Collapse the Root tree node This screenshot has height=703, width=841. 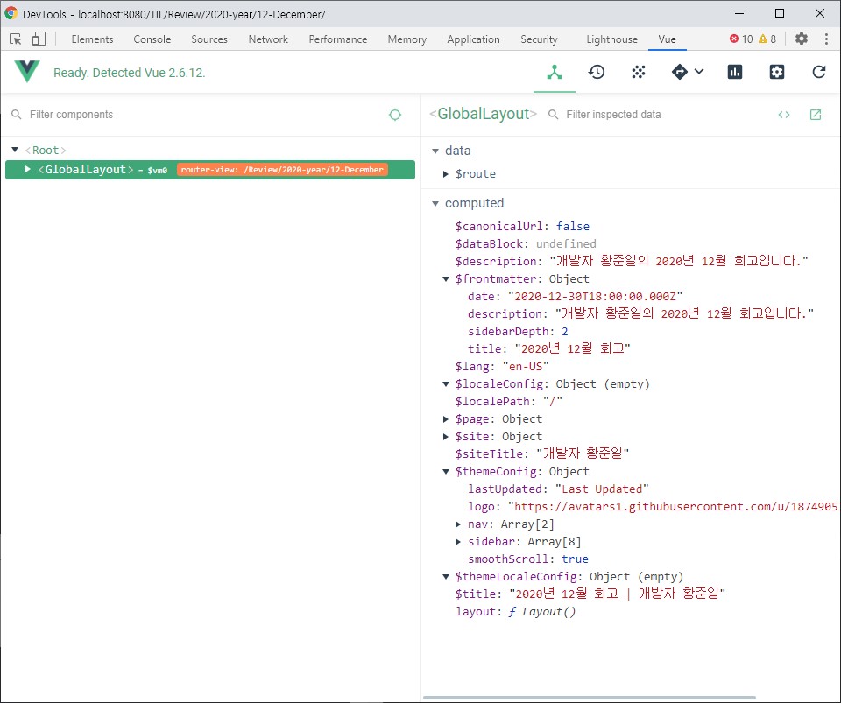(x=15, y=150)
